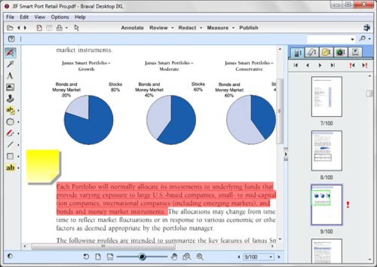This screenshot has height=267, width=377.
Task: Expand the changemark note tool options
Action: pyautogui.click(x=18, y=111)
